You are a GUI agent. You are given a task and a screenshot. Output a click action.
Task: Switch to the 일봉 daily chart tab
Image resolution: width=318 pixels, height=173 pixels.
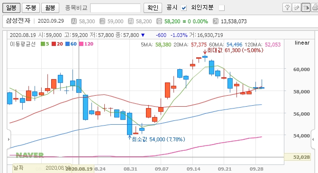[x=11, y=8]
